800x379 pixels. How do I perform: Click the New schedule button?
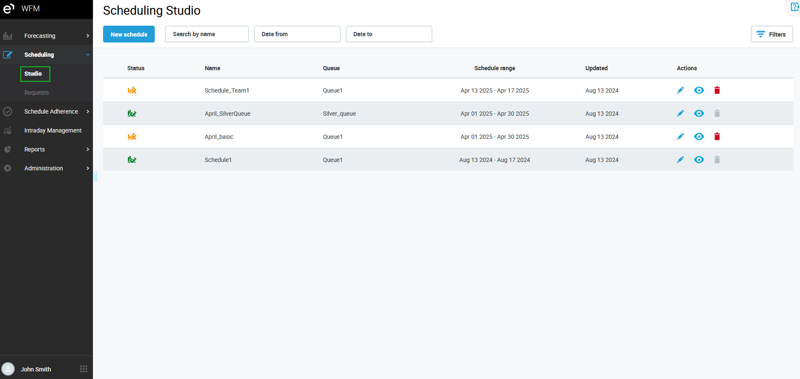point(129,34)
